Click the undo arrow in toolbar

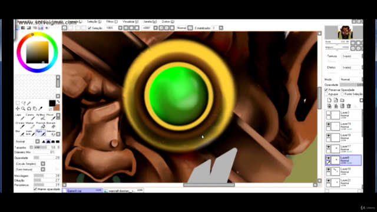(x=64, y=28)
